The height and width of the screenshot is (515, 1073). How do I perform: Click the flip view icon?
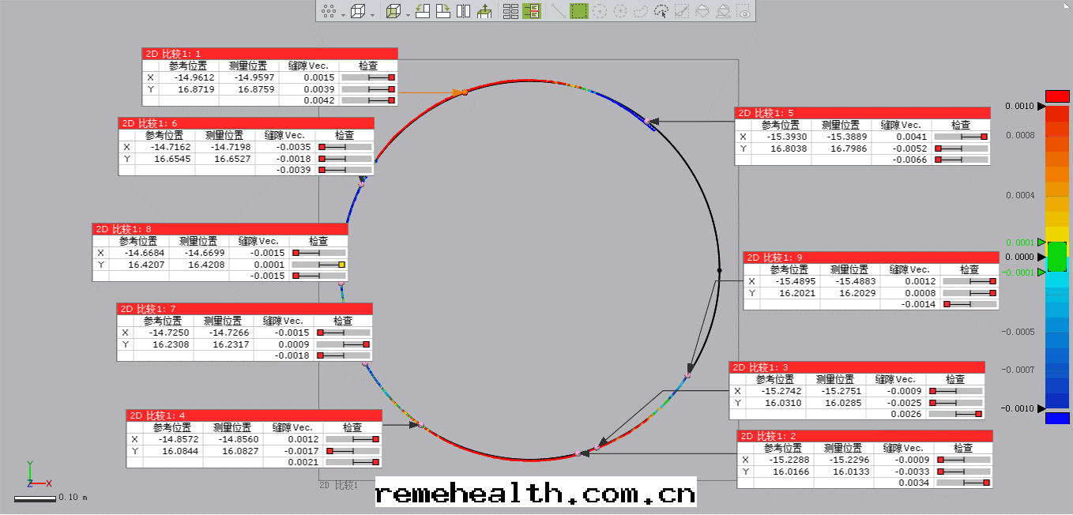[x=464, y=11]
